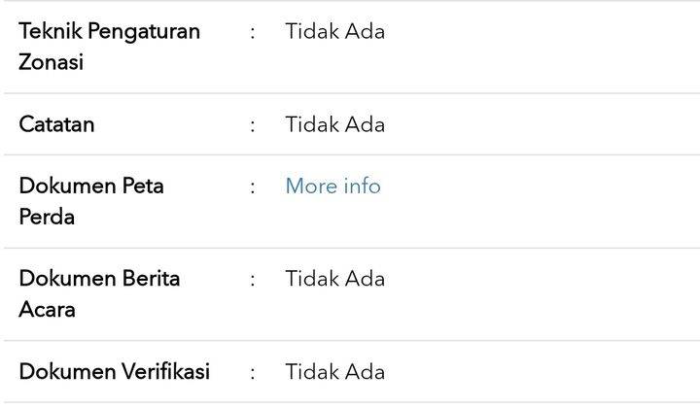This screenshot has height=408, width=700.
Task: Click the colon in Dokumen Berita Acara row
Action: tap(253, 280)
